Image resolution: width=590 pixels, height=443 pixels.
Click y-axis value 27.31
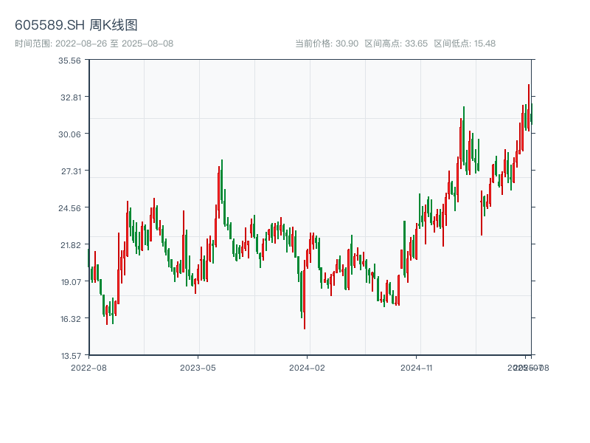coord(71,171)
